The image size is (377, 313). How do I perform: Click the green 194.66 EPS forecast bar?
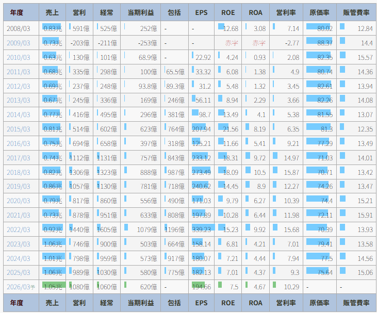tap(202, 287)
